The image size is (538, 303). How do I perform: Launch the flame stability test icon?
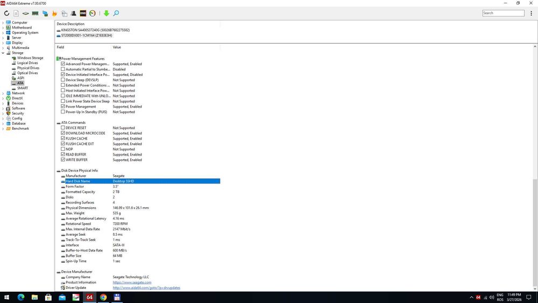[x=54, y=13]
